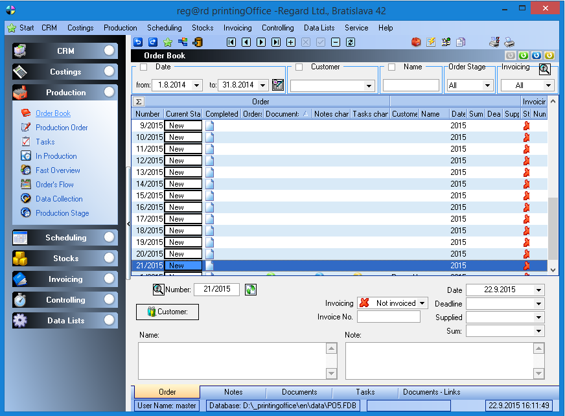This screenshot has width=565, height=416.
Task: Click the notepad with pencil toolbar icon
Action: pos(431,42)
